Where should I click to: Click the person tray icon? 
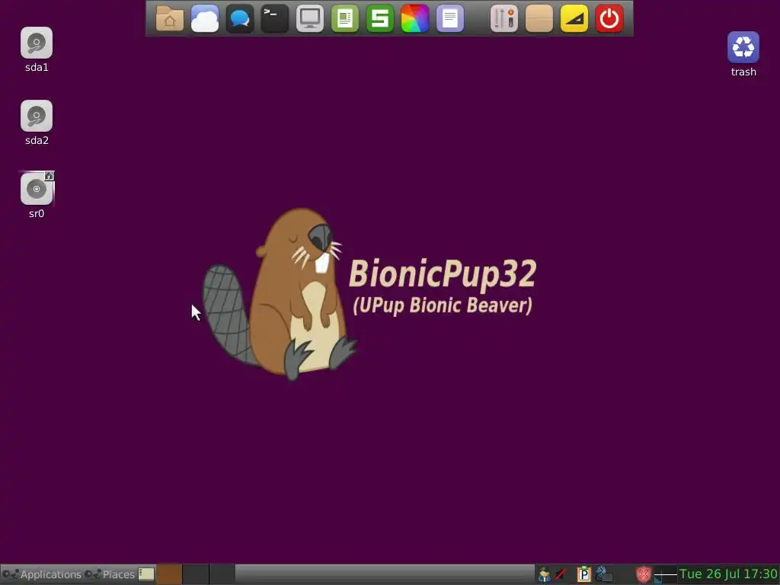(544, 574)
